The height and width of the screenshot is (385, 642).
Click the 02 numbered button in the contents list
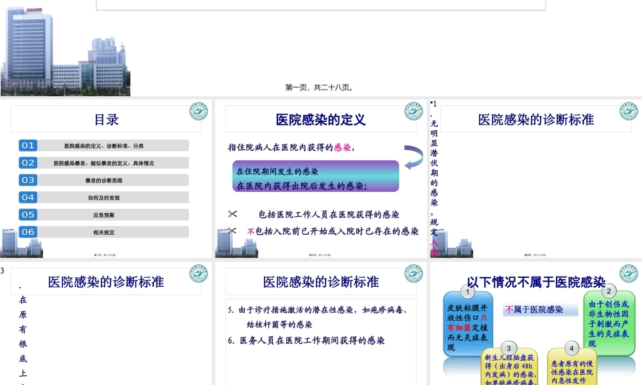coord(28,163)
